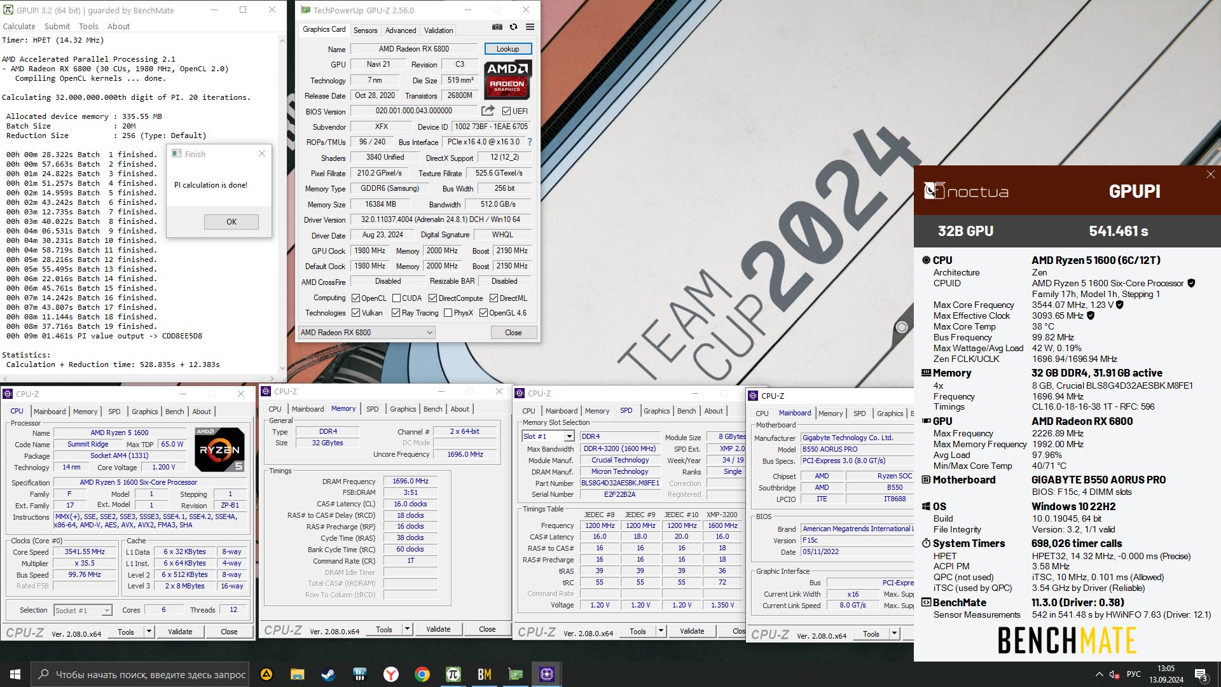Show hidden tray icons chevron
This screenshot has height=687, width=1221.
coord(1099,674)
